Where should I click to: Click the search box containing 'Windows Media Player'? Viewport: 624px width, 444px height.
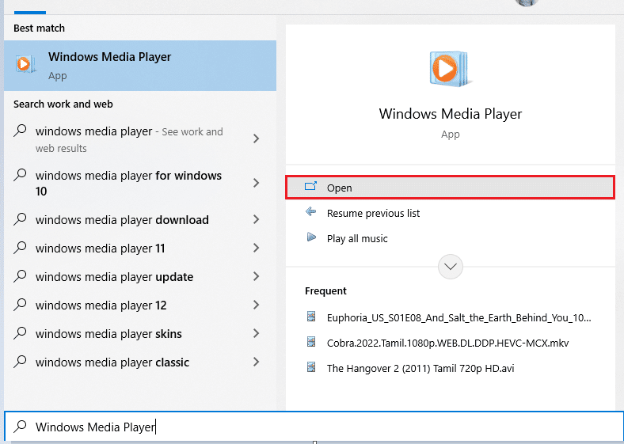click(x=314, y=427)
